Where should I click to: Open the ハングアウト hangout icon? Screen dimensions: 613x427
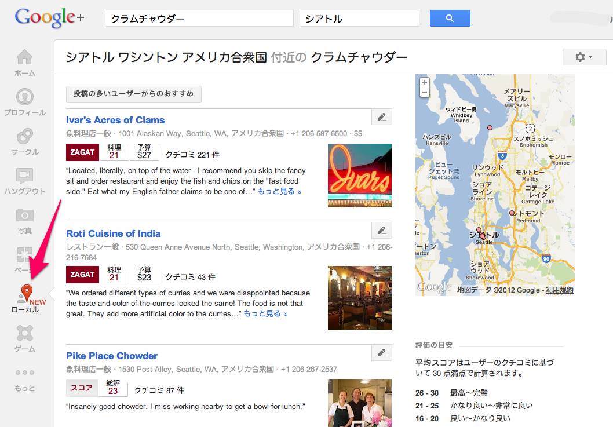25,176
